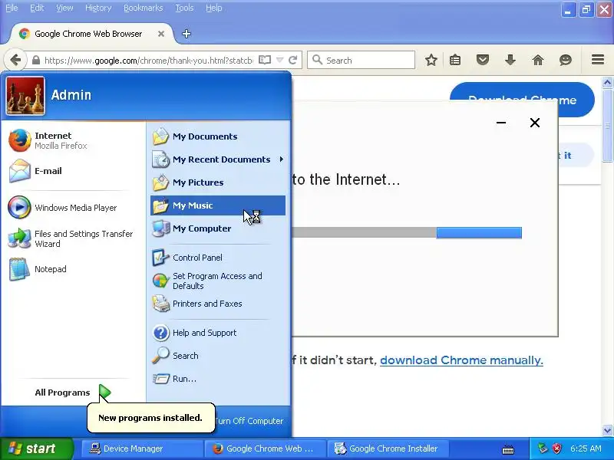This screenshot has height=460, width=614.
Task: Close the Chrome installer dialog
Action: coord(534,123)
